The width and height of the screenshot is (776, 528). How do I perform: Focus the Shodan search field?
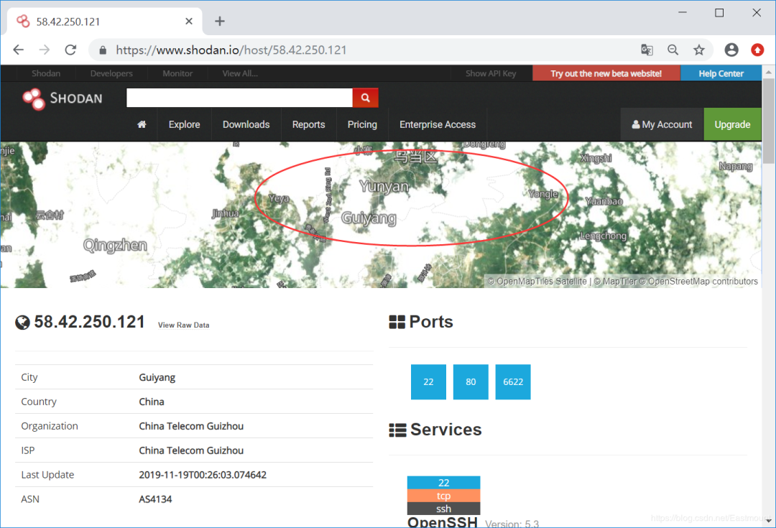point(239,98)
